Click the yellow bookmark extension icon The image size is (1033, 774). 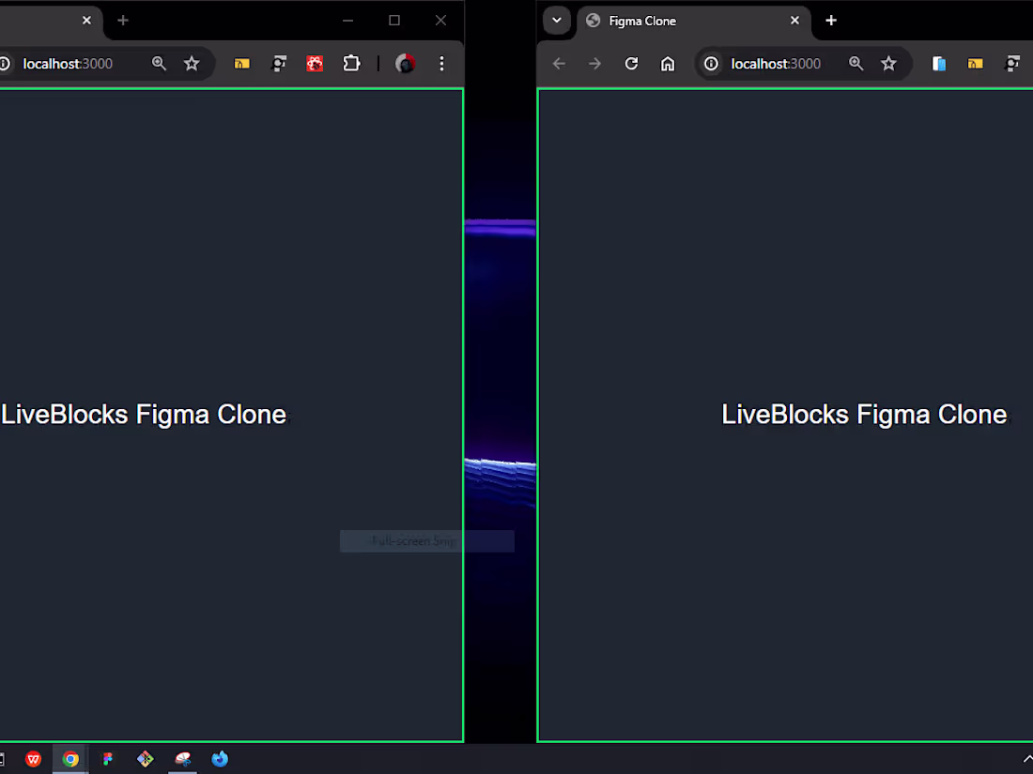pyautogui.click(x=241, y=63)
